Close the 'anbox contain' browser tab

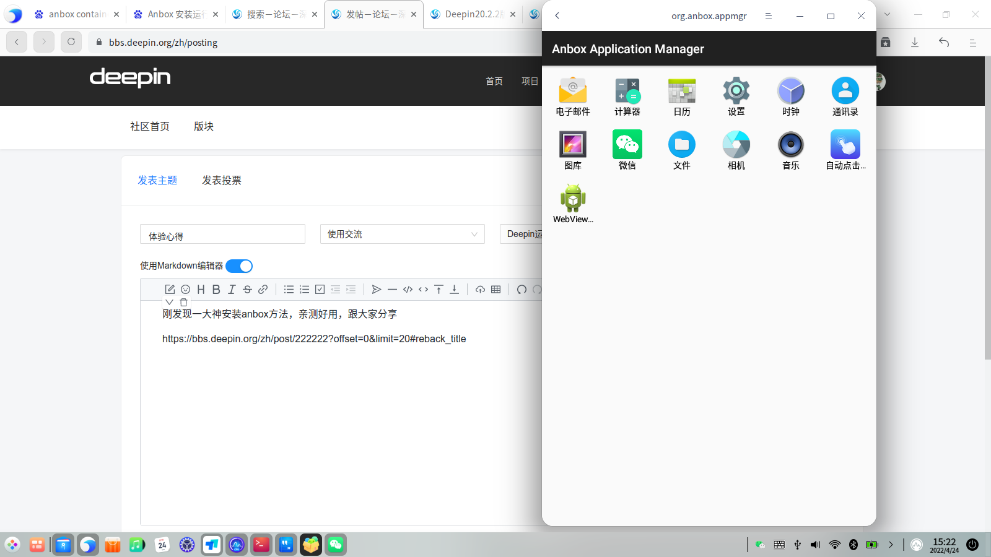coord(116,14)
